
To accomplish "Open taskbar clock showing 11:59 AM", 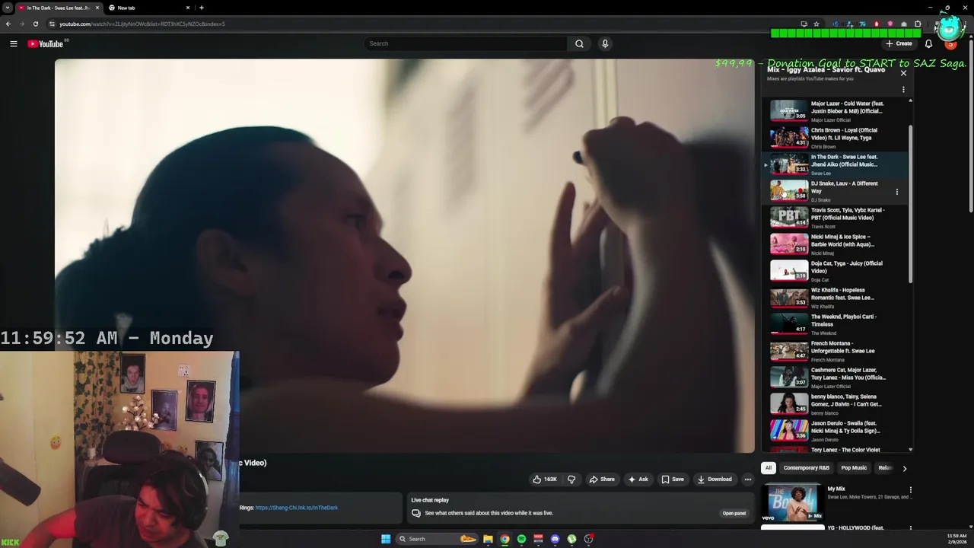I will click(x=956, y=539).
